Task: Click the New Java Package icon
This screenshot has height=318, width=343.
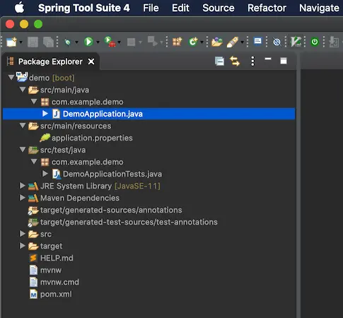Action: tap(178, 42)
